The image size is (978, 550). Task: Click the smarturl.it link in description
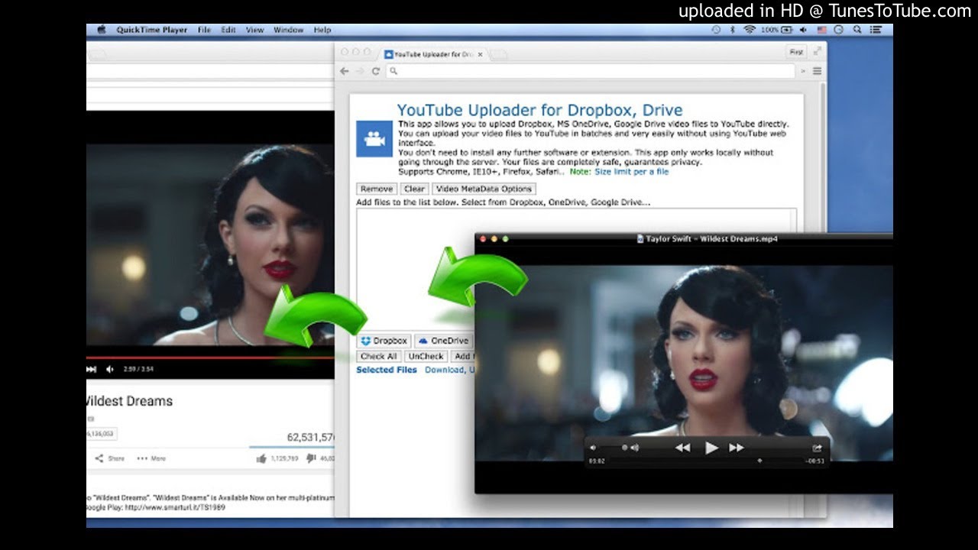[x=176, y=507]
